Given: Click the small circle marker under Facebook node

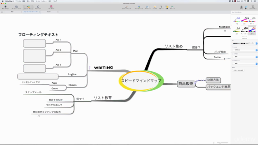Looking at the screenshot, I should 225,31.
